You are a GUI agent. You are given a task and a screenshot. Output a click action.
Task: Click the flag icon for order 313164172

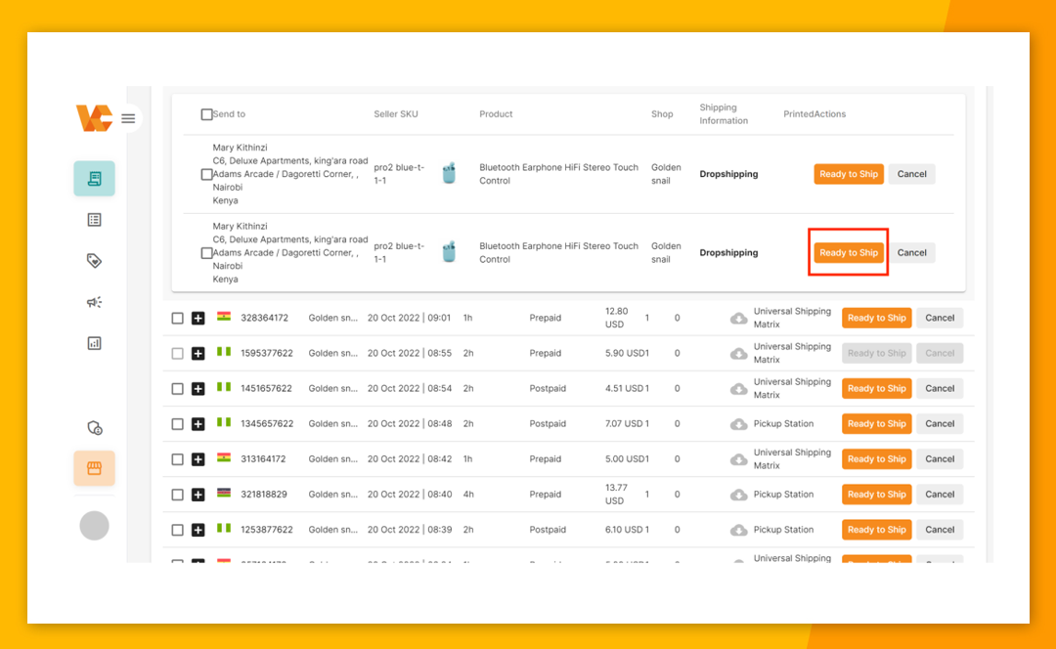click(224, 457)
